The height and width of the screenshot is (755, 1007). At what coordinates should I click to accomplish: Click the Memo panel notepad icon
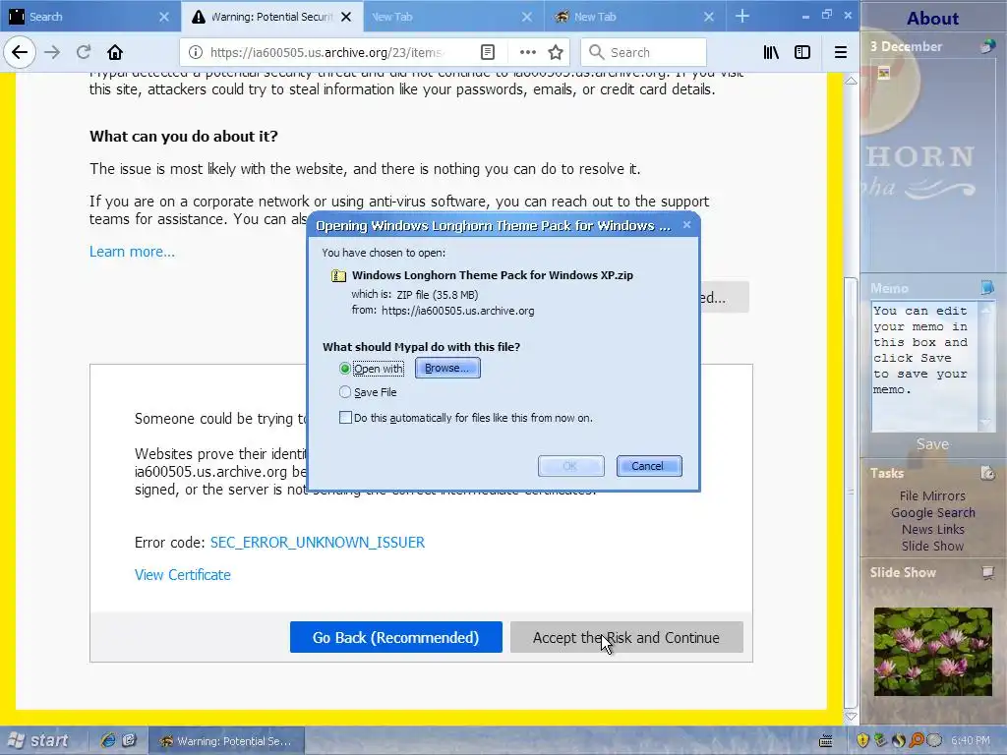pyautogui.click(x=987, y=287)
